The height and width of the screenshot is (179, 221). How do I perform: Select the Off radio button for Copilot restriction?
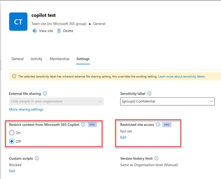point(12,141)
